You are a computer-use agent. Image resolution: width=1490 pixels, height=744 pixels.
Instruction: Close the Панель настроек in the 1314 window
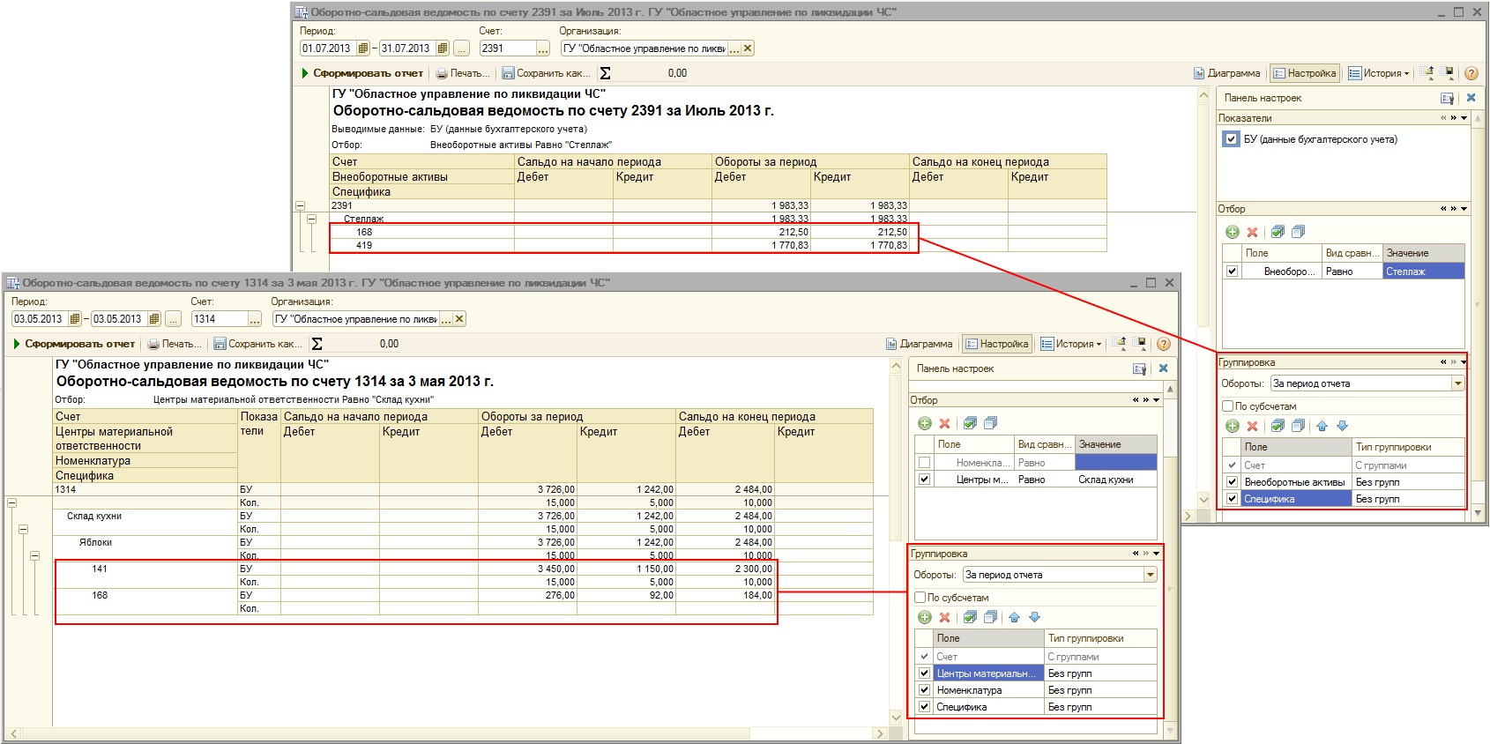coord(1163,368)
